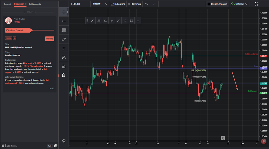The height and width of the screenshot is (149, 269).
Task: Pick the fourth floating toolbar drawing icon
Action: [x=105, y=21]
